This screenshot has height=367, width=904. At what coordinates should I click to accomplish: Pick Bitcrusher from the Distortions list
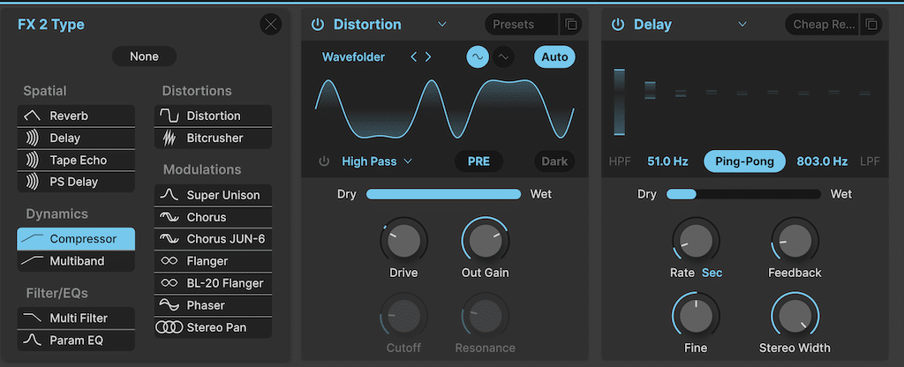click(x=213, y=139)
